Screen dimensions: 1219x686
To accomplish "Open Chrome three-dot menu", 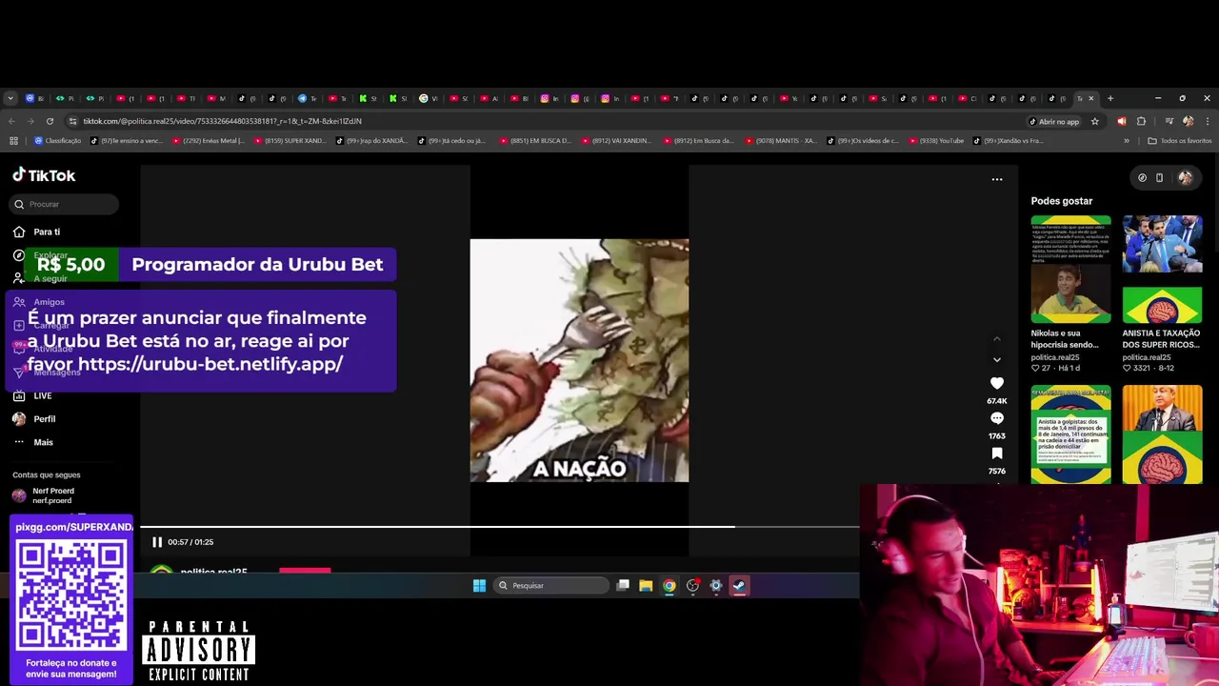I will (1208, 121).
